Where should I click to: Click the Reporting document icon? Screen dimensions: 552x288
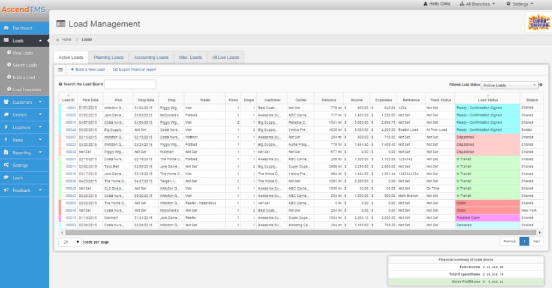[x=6, y=152]
